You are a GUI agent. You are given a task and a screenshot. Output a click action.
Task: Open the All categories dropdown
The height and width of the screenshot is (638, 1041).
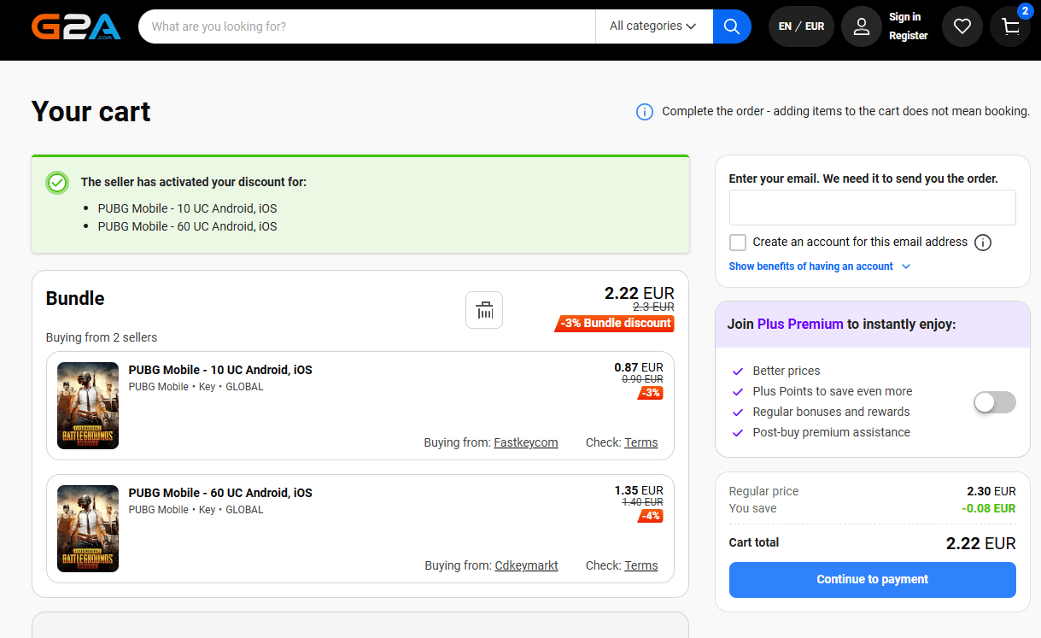[653, 26]
